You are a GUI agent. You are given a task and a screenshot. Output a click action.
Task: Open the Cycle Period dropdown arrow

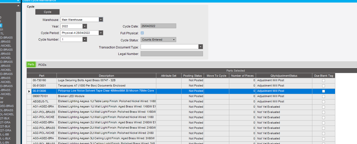(101, 33)
